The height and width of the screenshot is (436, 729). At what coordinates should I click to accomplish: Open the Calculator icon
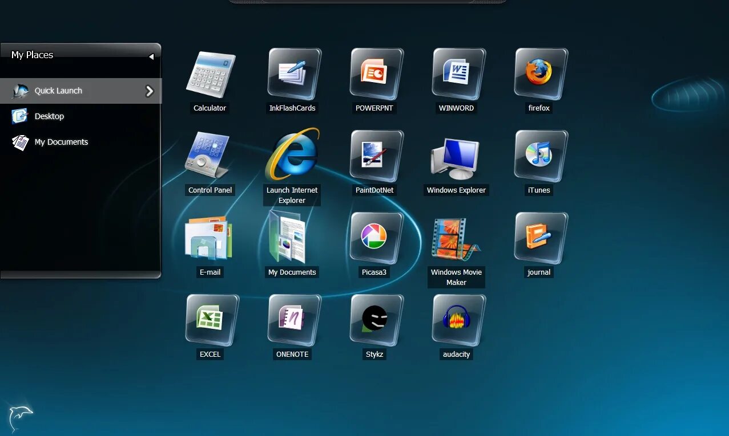(x=210, y=74)
